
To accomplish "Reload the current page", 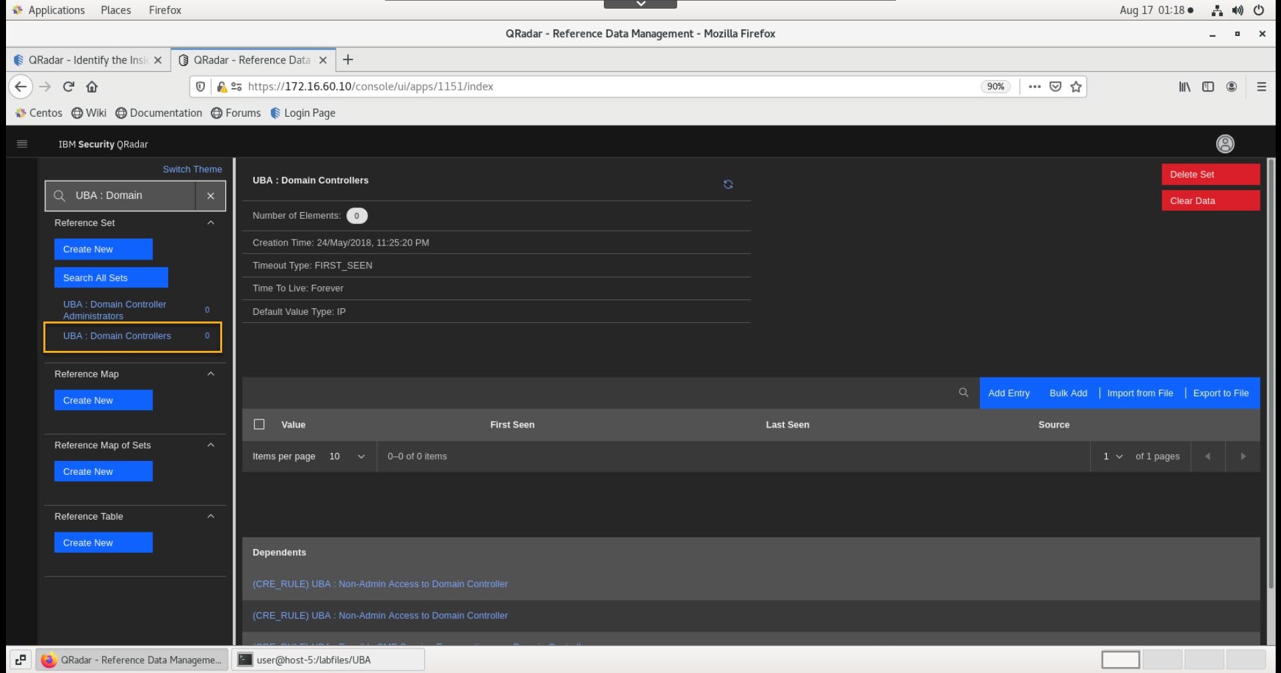I will click(68, 87).
